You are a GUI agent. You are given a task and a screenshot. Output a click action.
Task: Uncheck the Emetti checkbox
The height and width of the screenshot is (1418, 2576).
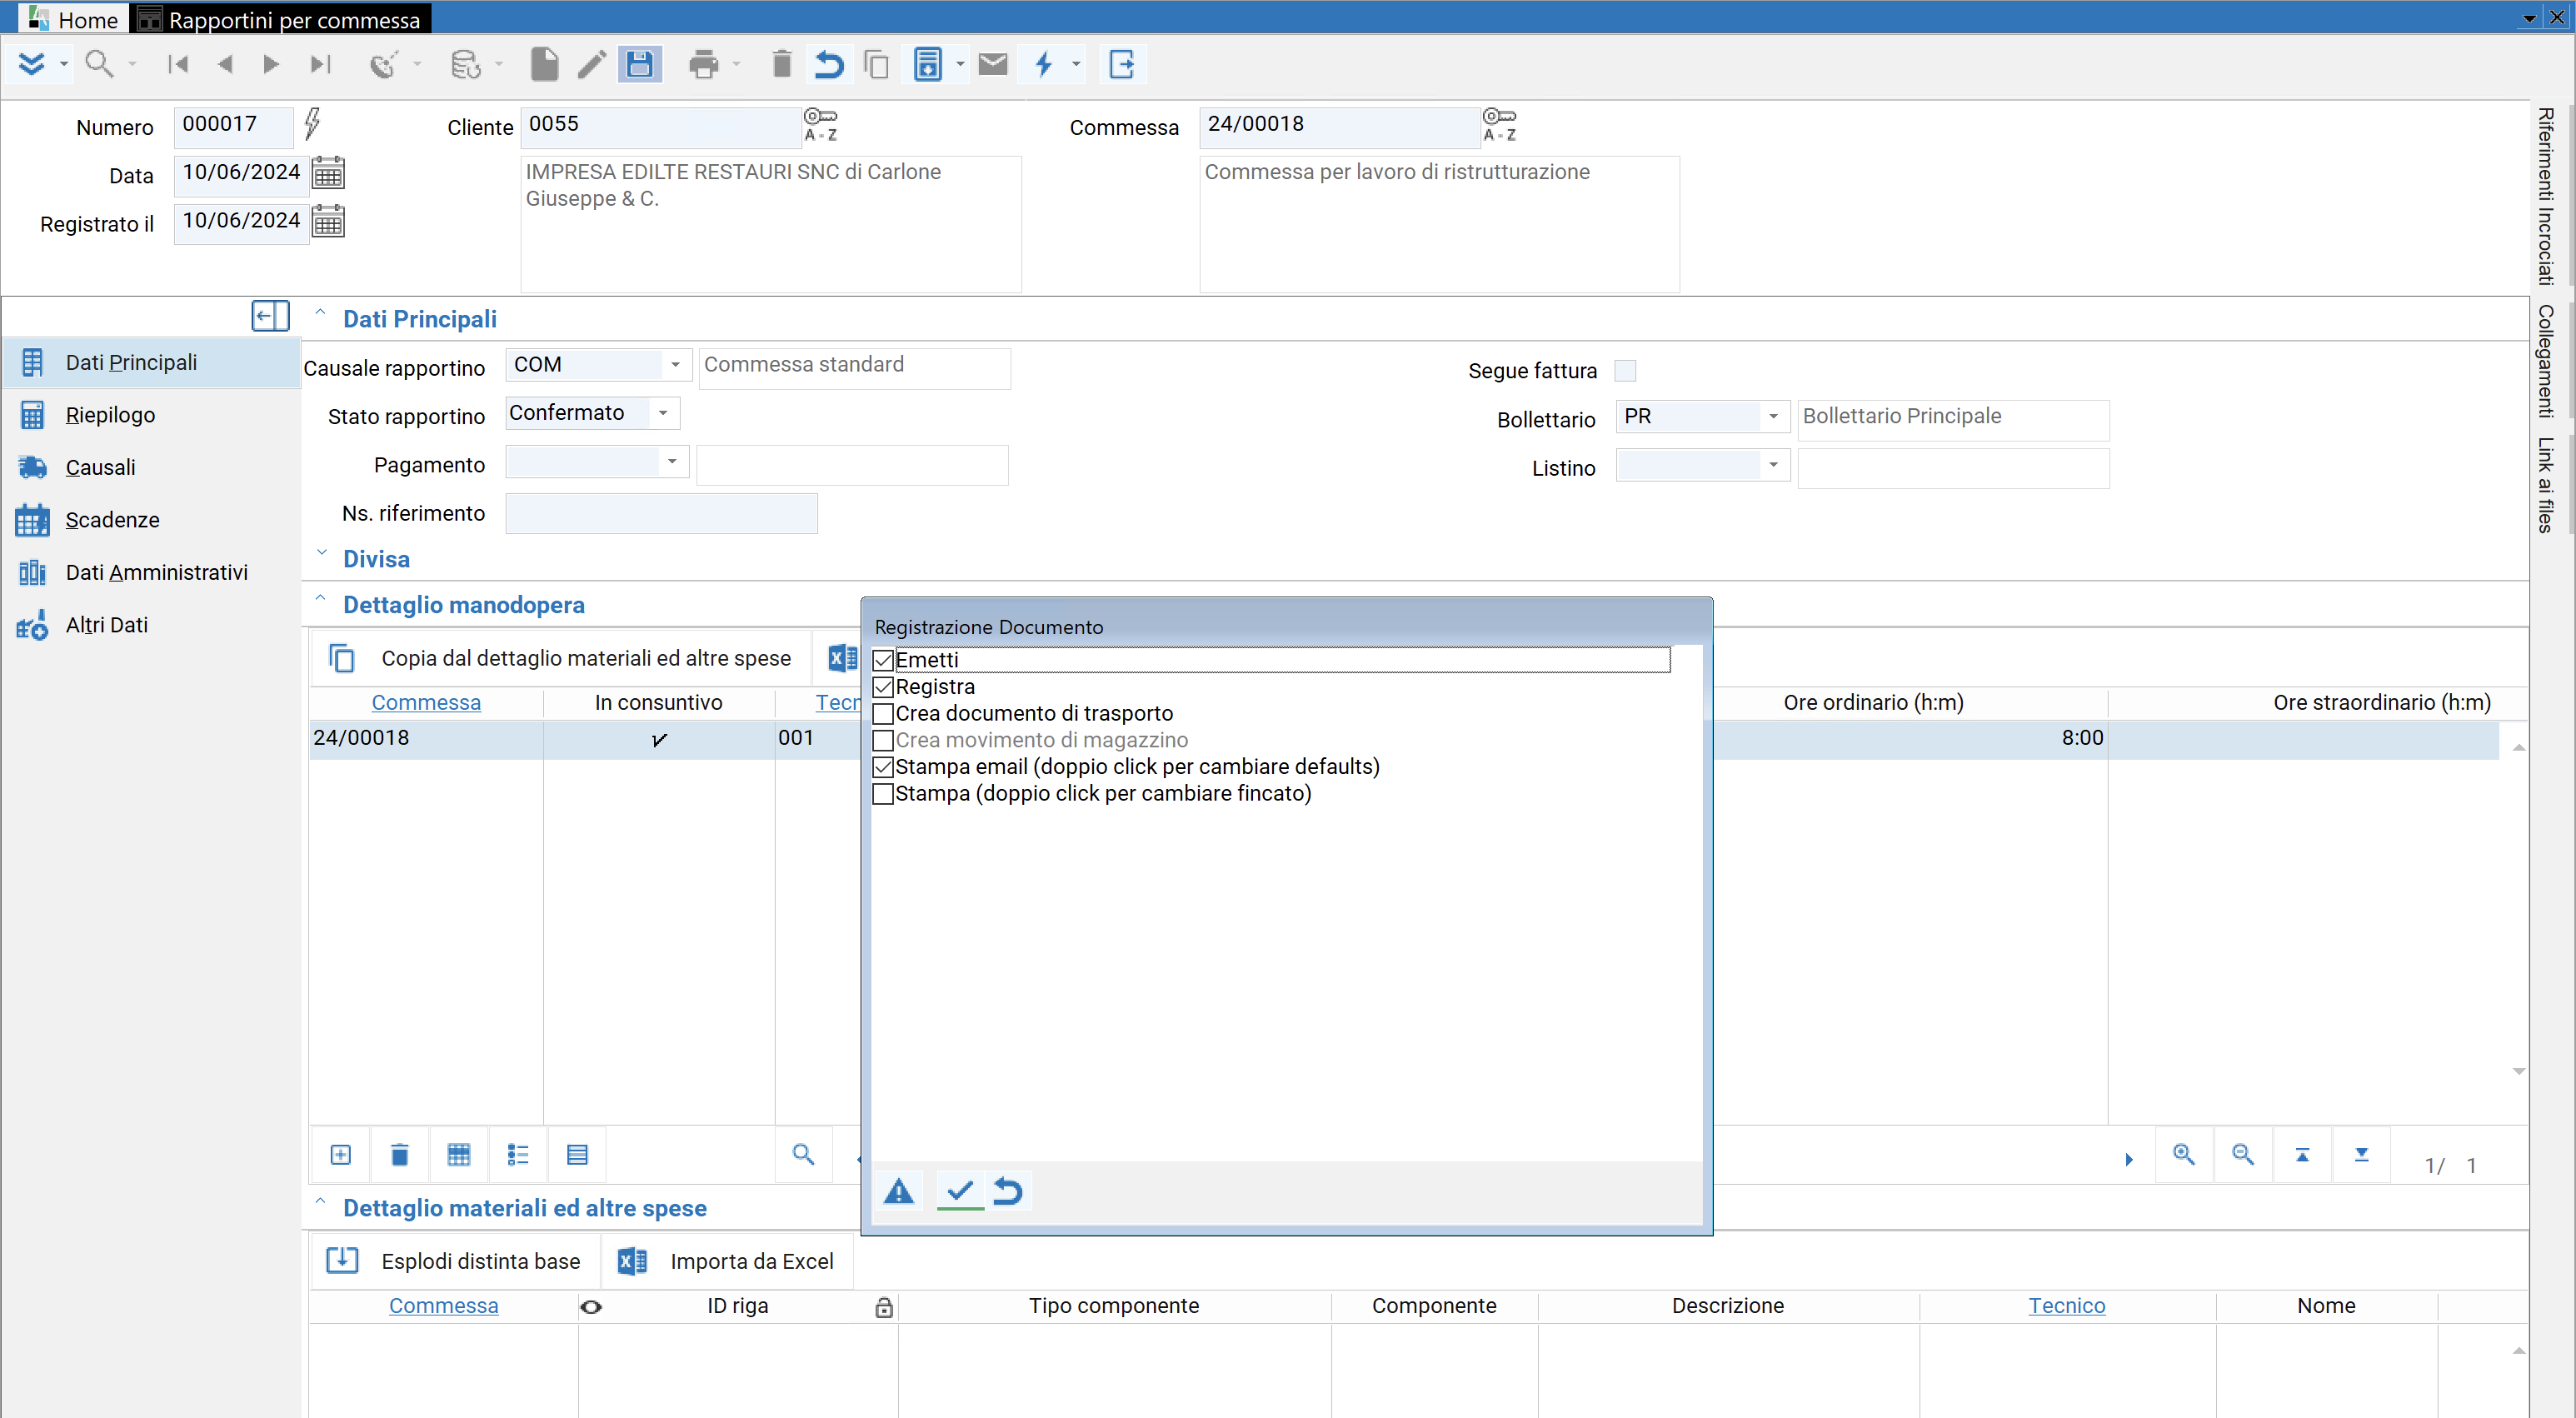(x=883, y=661)
